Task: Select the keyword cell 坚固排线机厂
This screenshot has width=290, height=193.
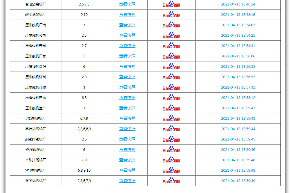Action: point(35,180)
